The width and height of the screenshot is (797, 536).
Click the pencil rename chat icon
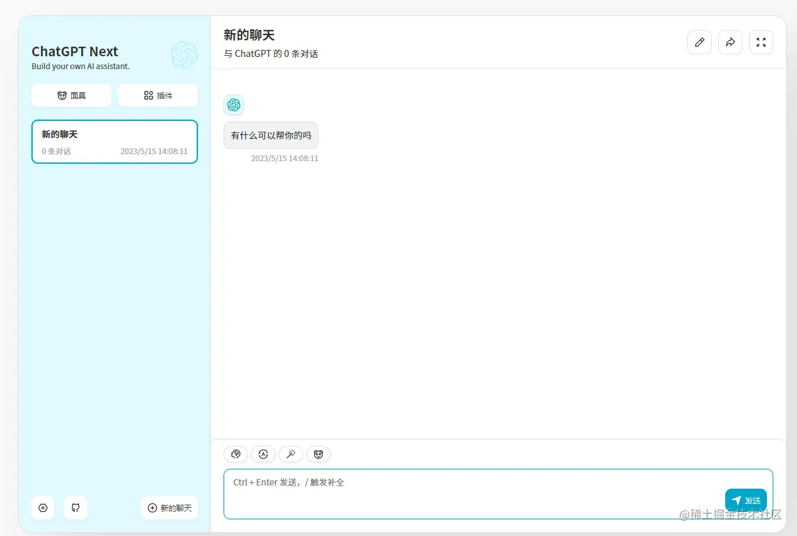pyautogui.click(x=700, y=42)
